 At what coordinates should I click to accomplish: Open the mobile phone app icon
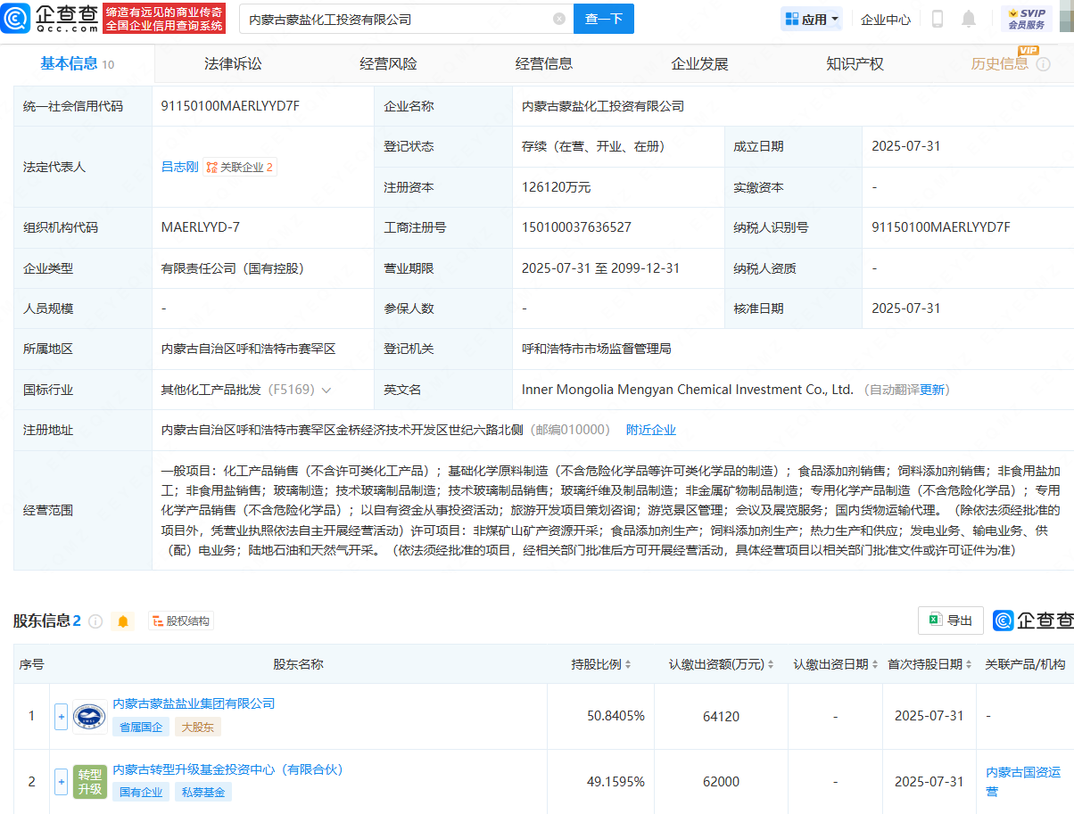(x=938, y=19)
